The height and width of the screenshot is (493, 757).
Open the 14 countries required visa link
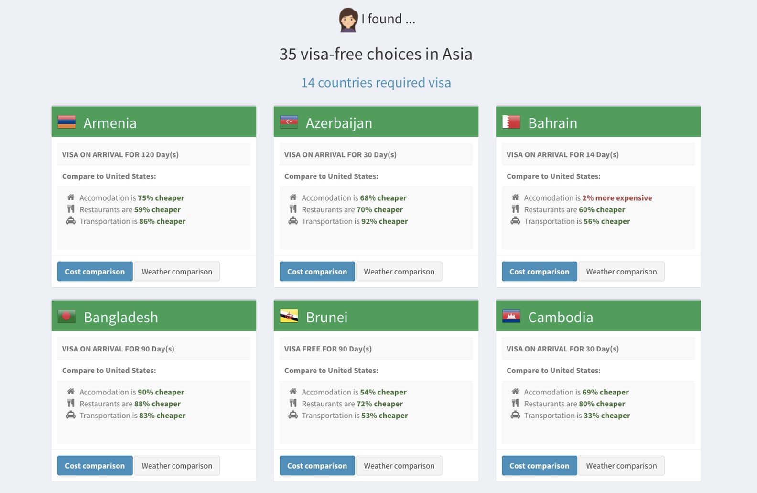pos(376,83)
